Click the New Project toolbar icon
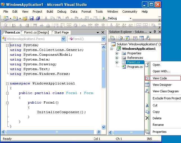The image size is (181, 143). coord(6,18)
